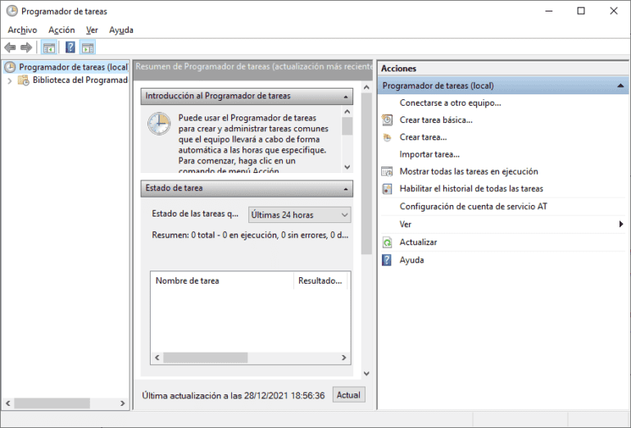
Task: Click the task list scroll right arrow
Action: [343, 357]
